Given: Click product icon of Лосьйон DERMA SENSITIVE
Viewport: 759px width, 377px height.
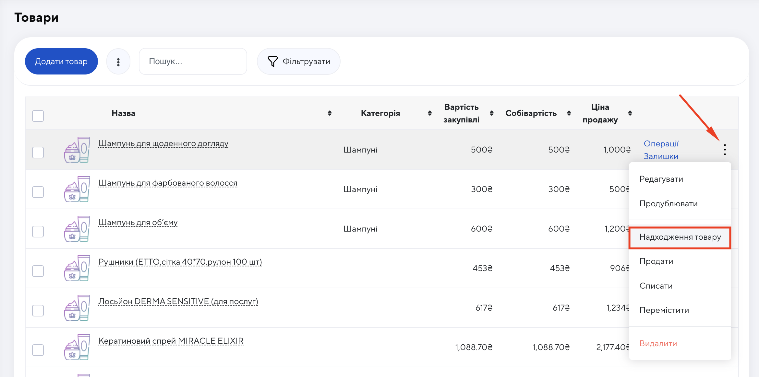Looking at the screenshot, I should [x=77, y=308].
